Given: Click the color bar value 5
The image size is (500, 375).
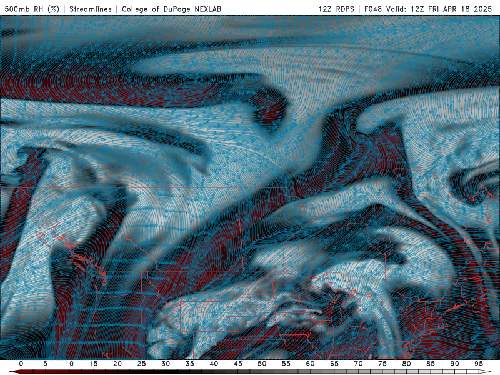Looking at the screenshot, I should (x=45, y=364).
